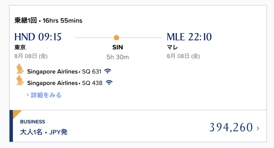
Task: Click the Singapore Airlines SQ 438 flight text
Action: (x=65, y=83)
